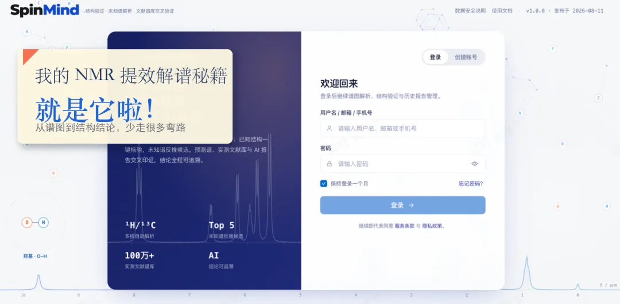Click the 发布于 2026-08-11 text
The height and width of the screenshot is (304, 620).
pos(579,11)
